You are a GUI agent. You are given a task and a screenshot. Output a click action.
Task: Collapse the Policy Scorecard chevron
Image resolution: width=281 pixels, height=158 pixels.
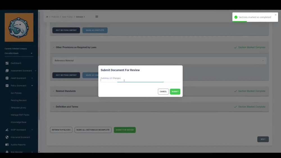pos(32,86)
